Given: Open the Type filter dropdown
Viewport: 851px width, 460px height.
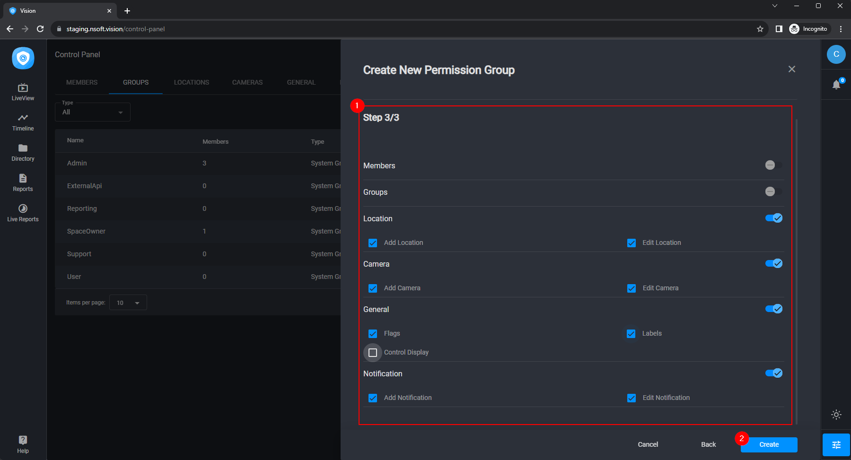Looking at the screenshot, I should pyautogui.click(x=93, y=112).
